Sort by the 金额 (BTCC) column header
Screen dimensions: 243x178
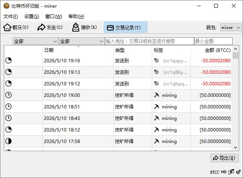point(211,50)
